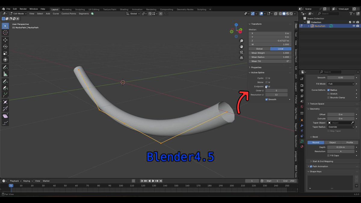Screen dimensions: 361x203
Task: Select the 3D Cursor tool
Action: coord(5,32)
